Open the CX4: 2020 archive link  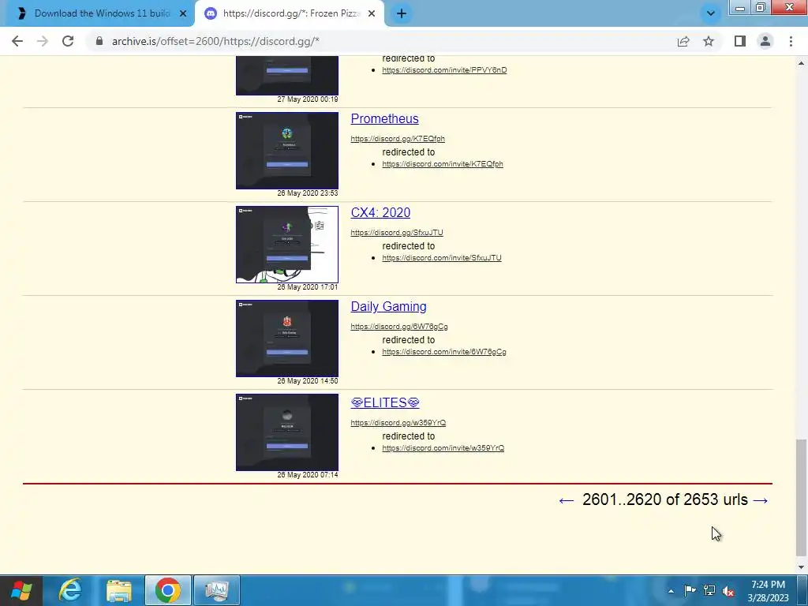[x=380, y=212]
